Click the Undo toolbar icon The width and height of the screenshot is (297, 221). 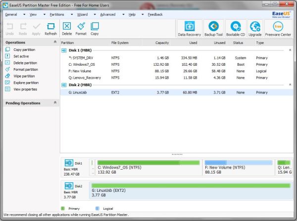pos(10,26)
